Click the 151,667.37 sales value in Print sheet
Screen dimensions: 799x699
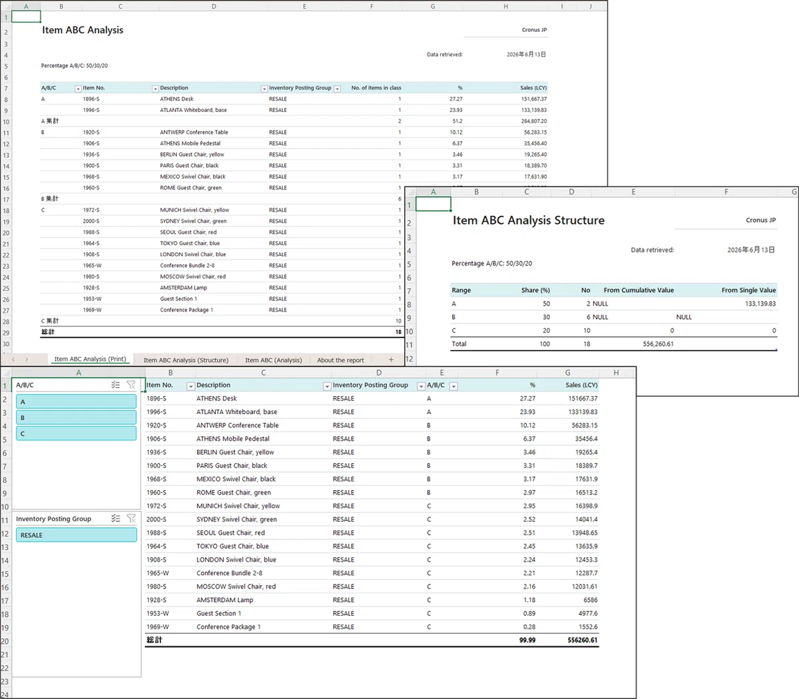click(534, 99)
